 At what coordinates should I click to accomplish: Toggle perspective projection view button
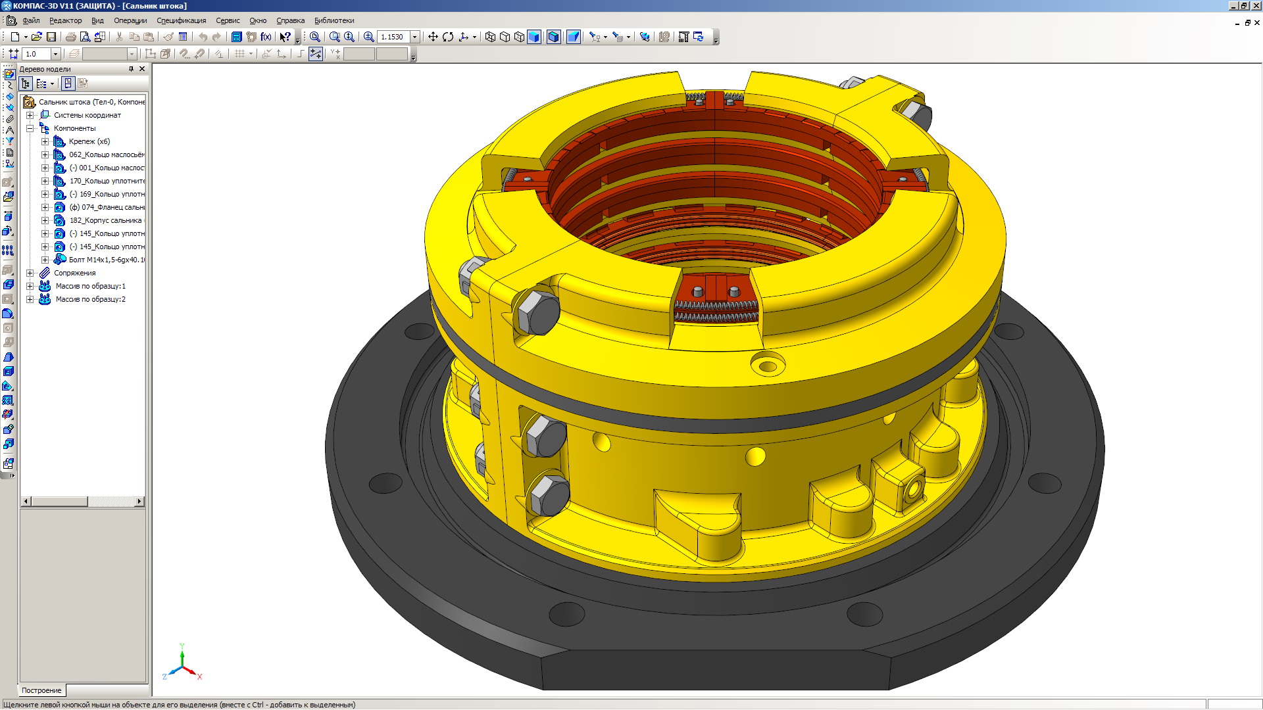[x=574, y=37]
